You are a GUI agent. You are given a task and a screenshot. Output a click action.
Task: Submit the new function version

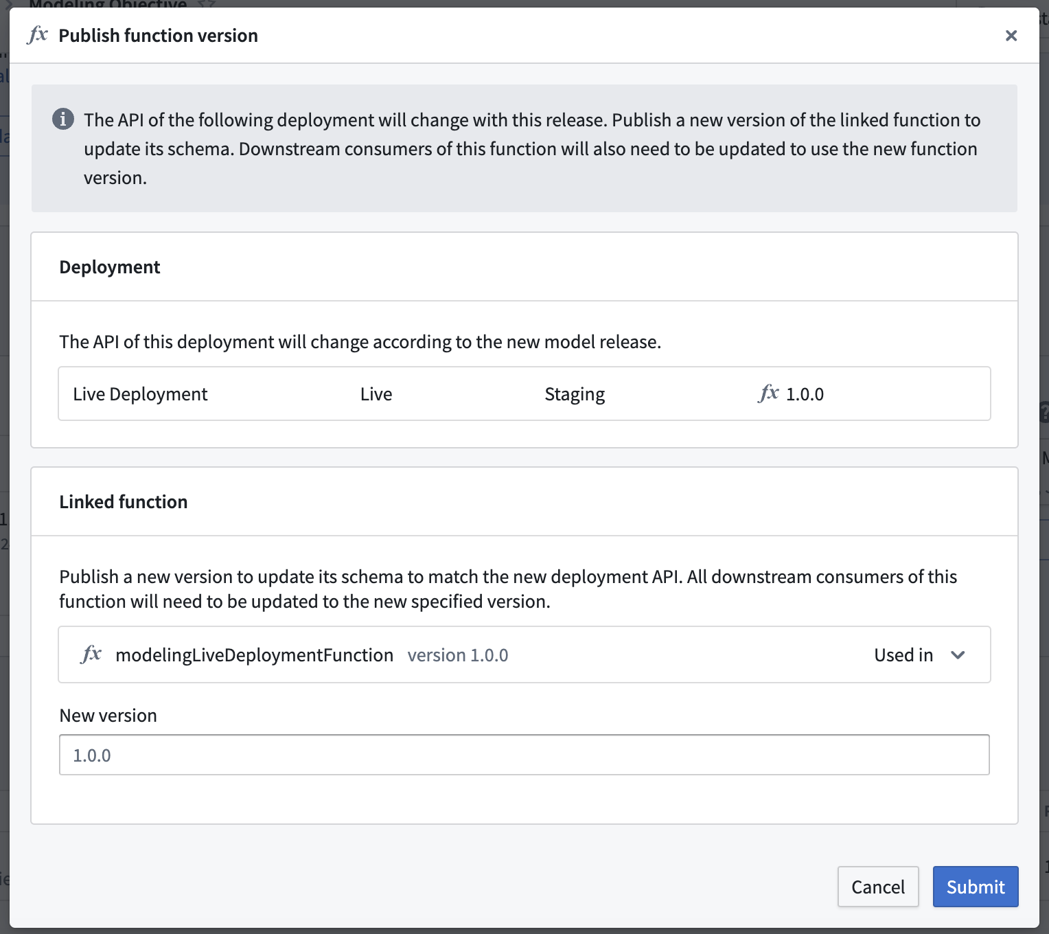[976, 887]
